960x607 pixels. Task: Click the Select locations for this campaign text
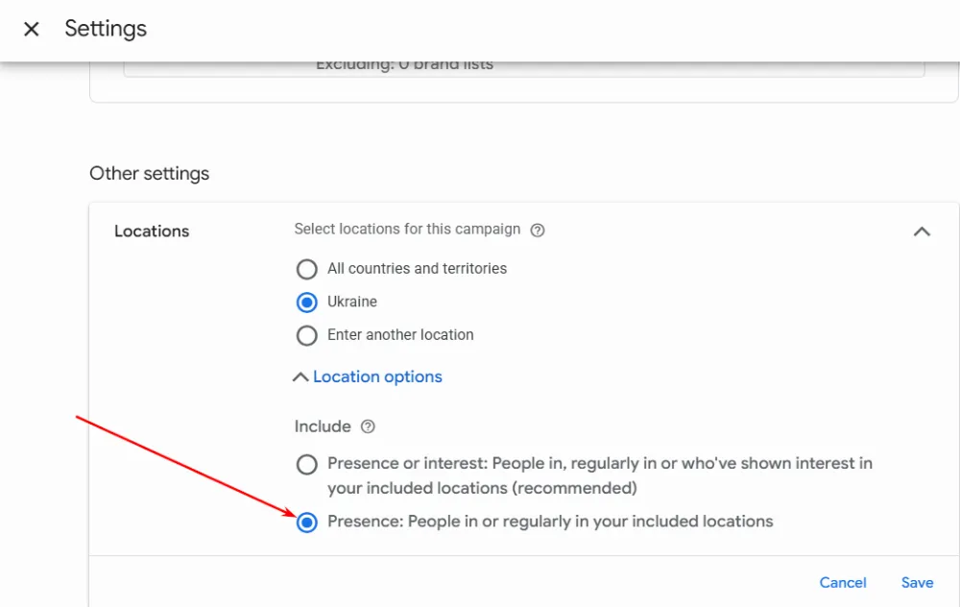407,230
